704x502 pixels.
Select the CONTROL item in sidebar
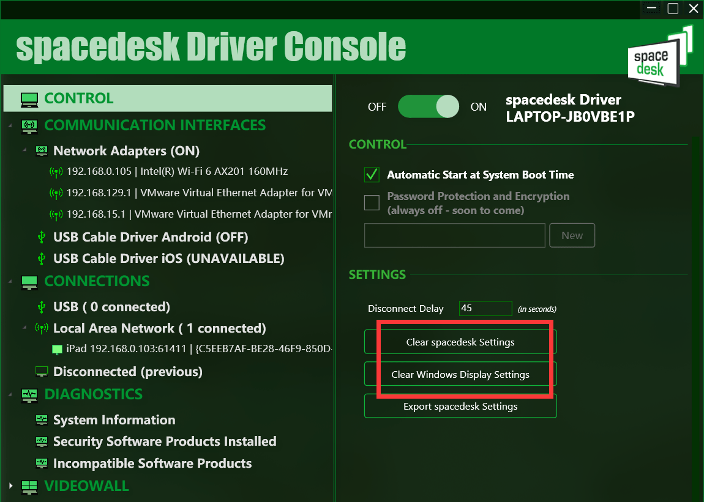168,98
